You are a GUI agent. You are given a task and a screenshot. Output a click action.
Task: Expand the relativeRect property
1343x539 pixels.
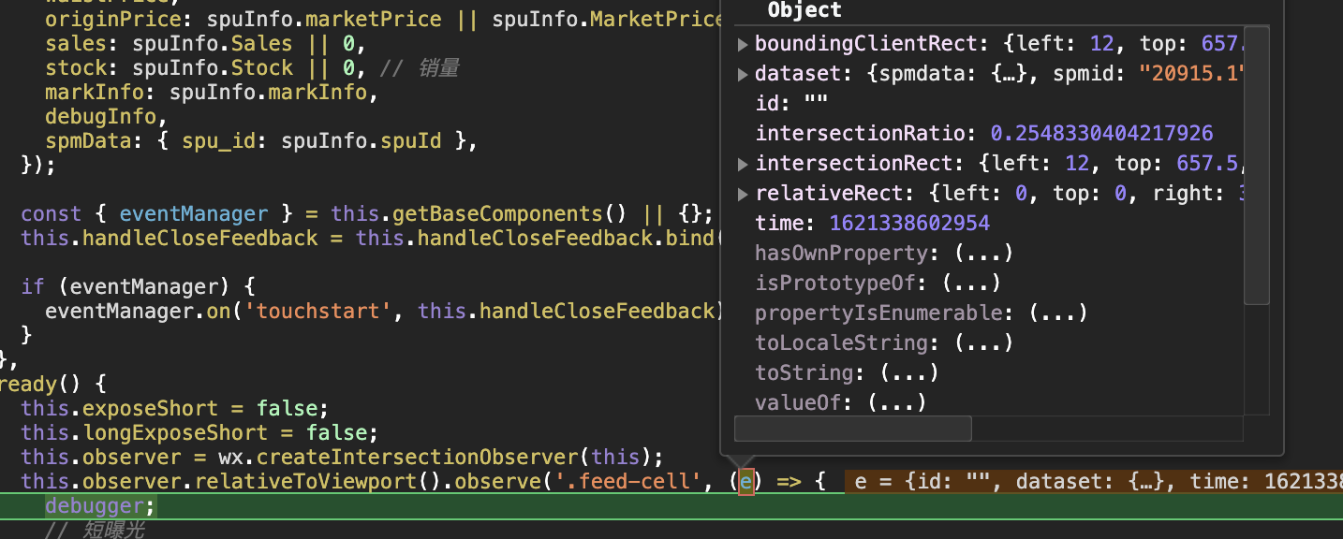pos(743,194)
